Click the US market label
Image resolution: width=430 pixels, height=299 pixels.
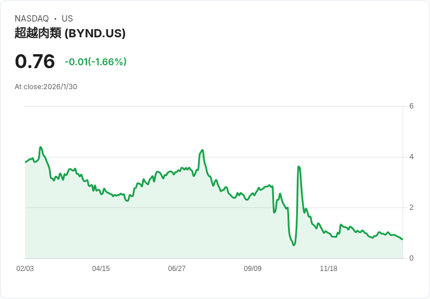67,19
